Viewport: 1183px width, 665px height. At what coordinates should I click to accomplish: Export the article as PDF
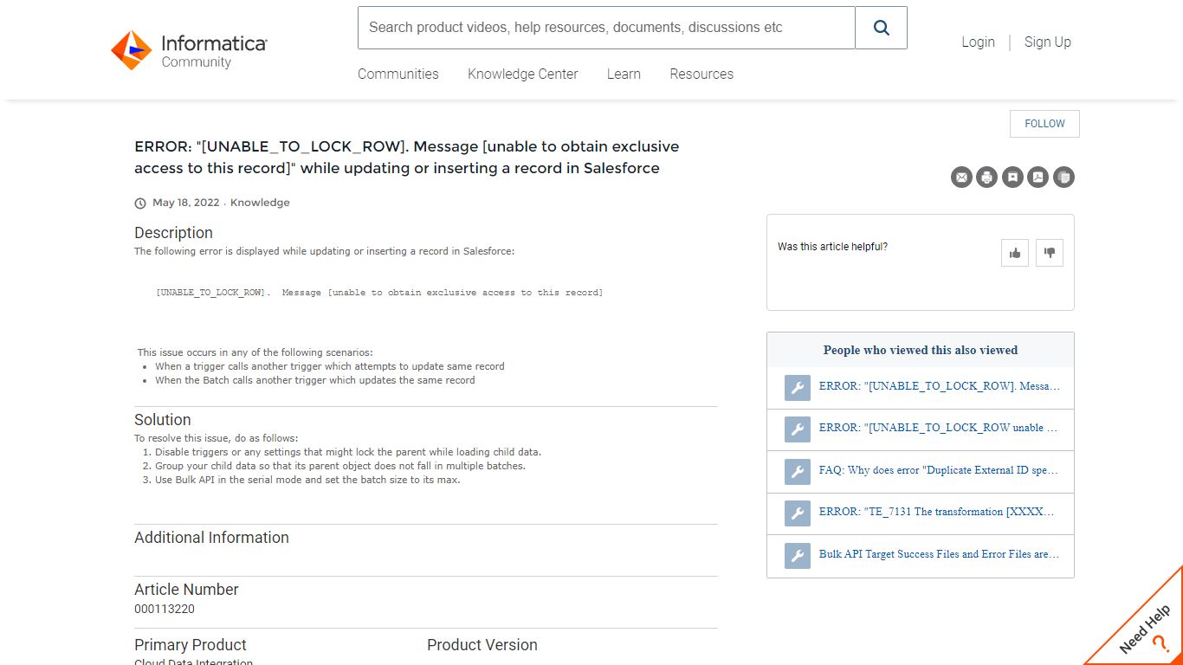tap(1038, 178)
